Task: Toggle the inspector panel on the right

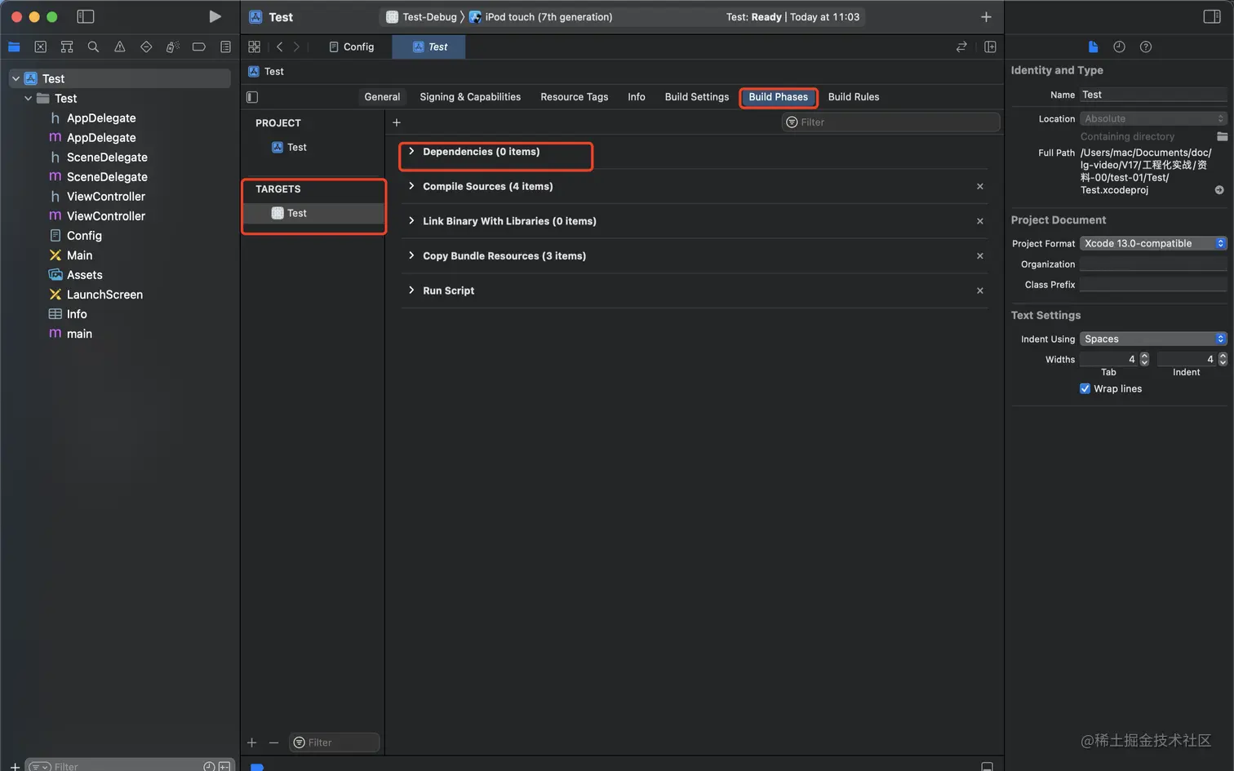Action: click(1212, 16)
